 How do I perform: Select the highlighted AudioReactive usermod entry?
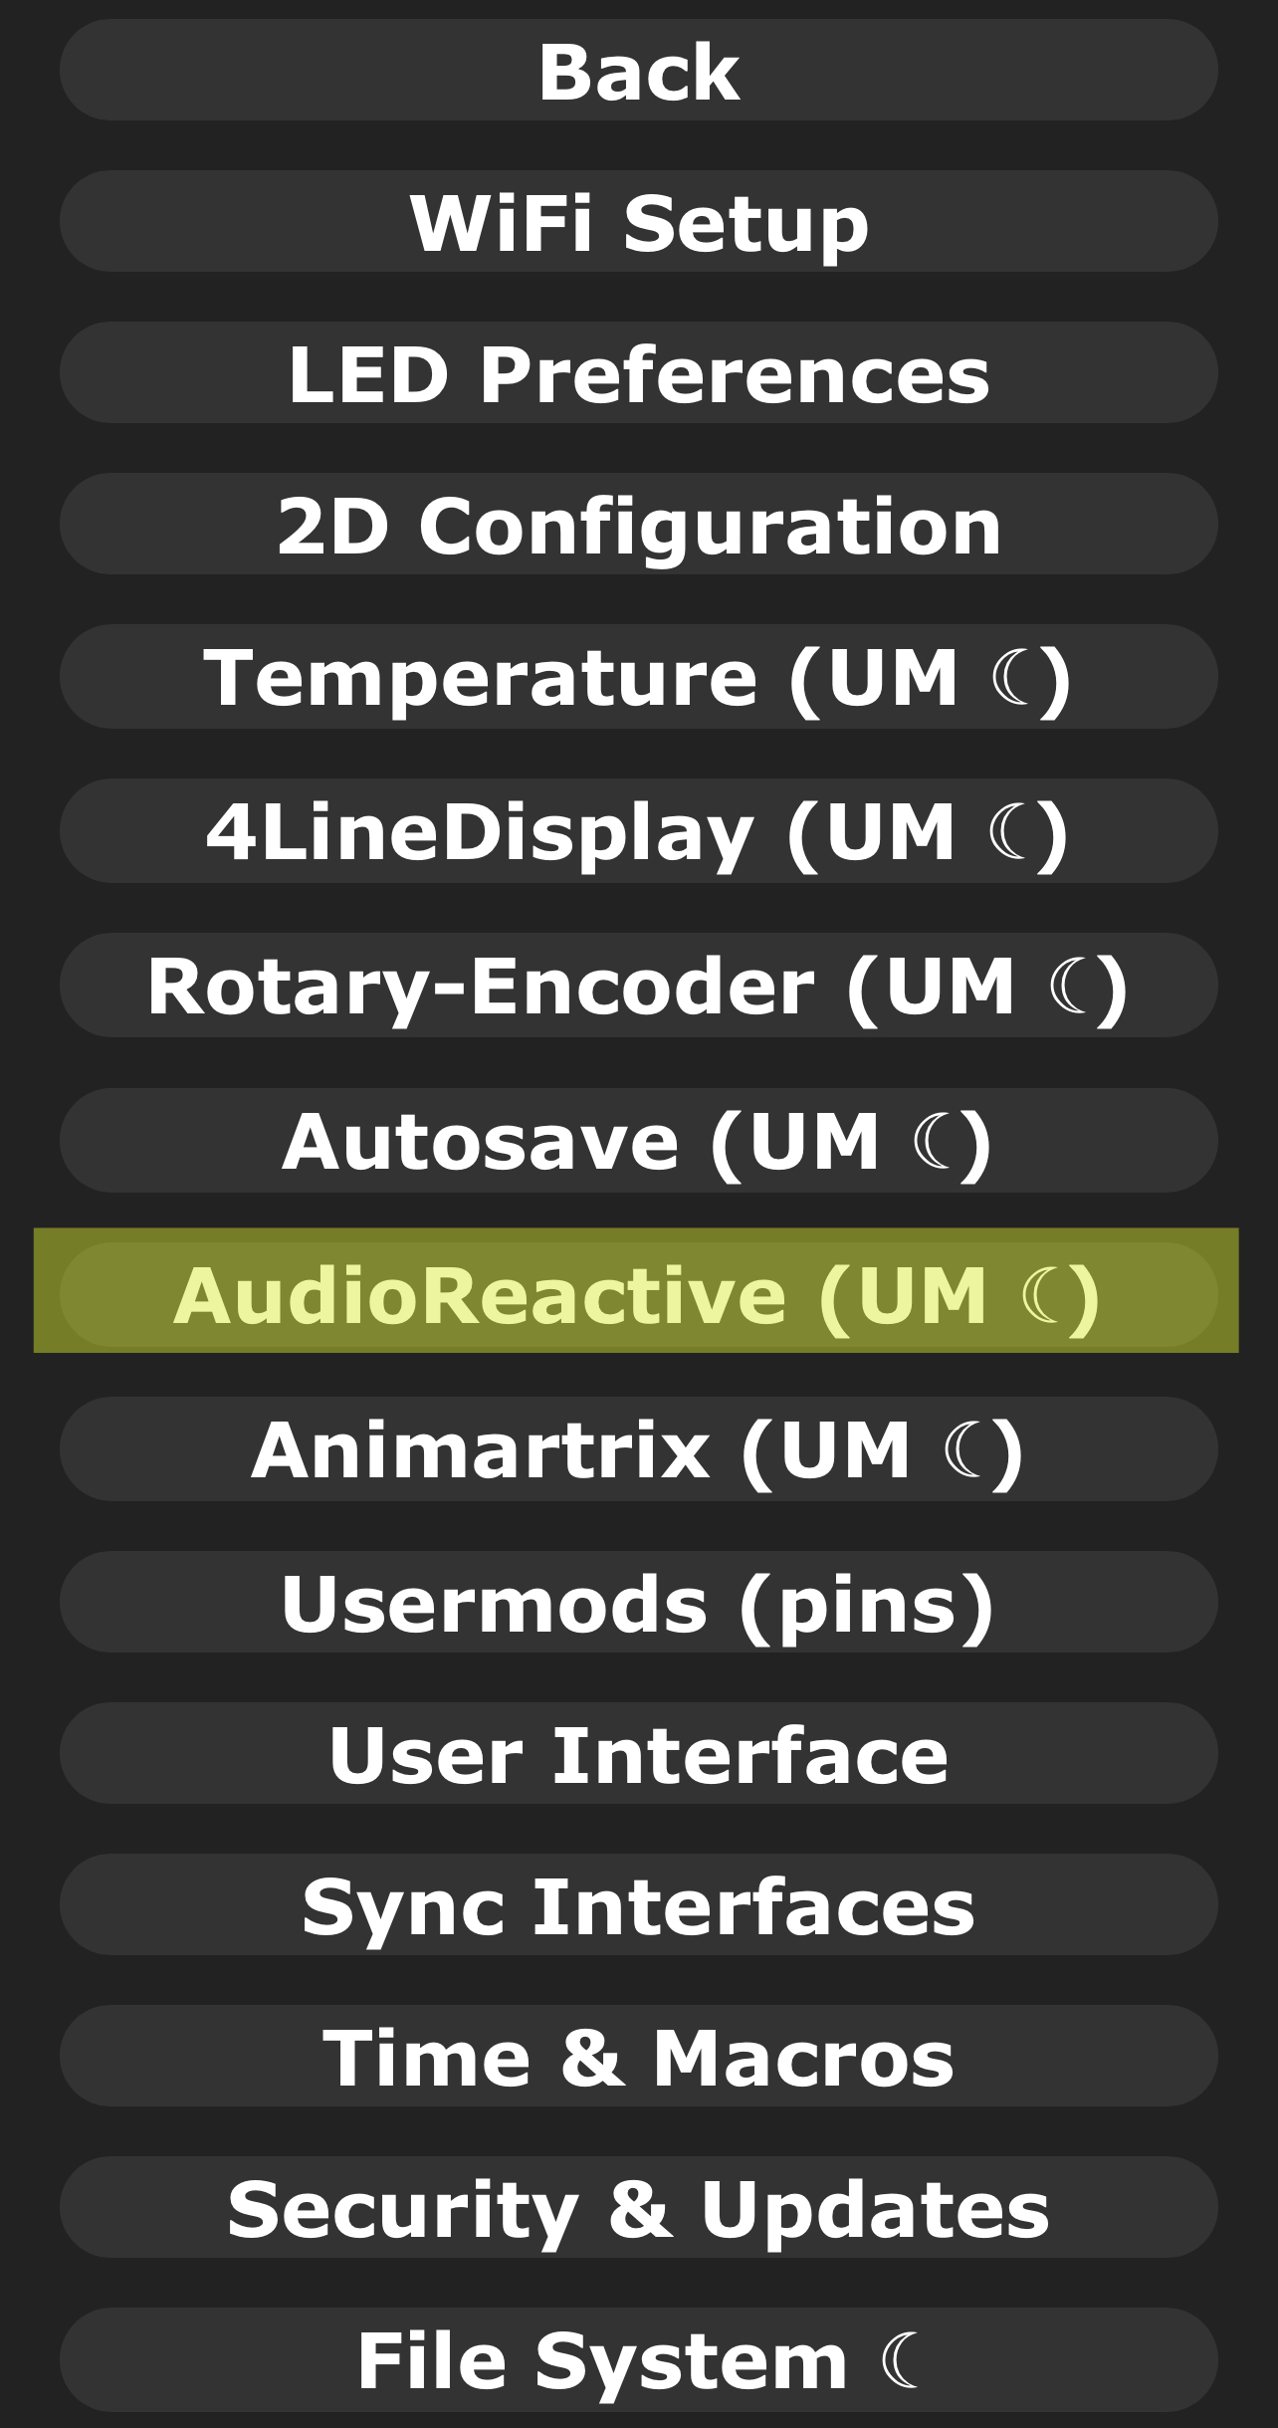click(638, 1295)
